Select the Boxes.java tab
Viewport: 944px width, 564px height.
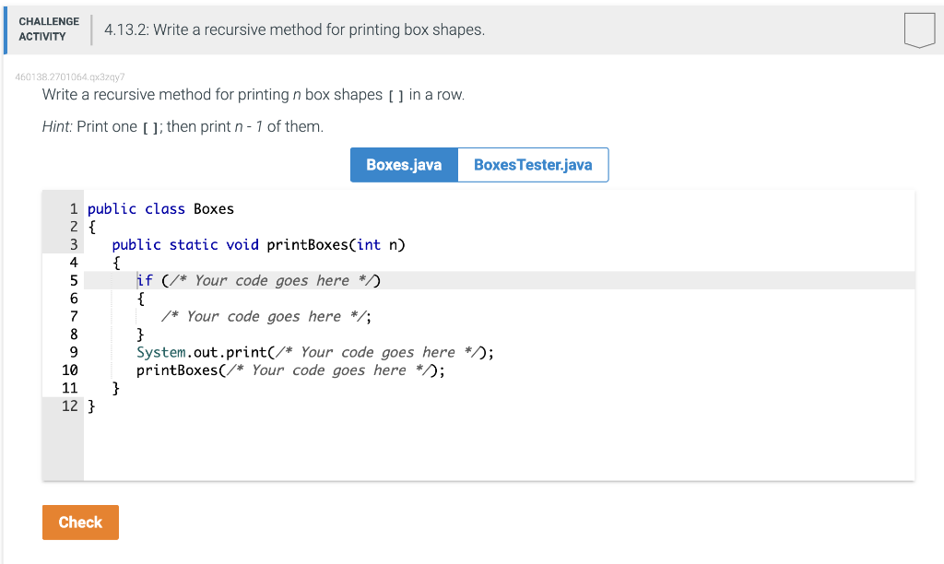pyautogui.click(x=403, y=164)
